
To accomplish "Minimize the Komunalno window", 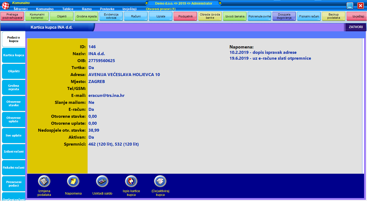I will pos(350,6).
